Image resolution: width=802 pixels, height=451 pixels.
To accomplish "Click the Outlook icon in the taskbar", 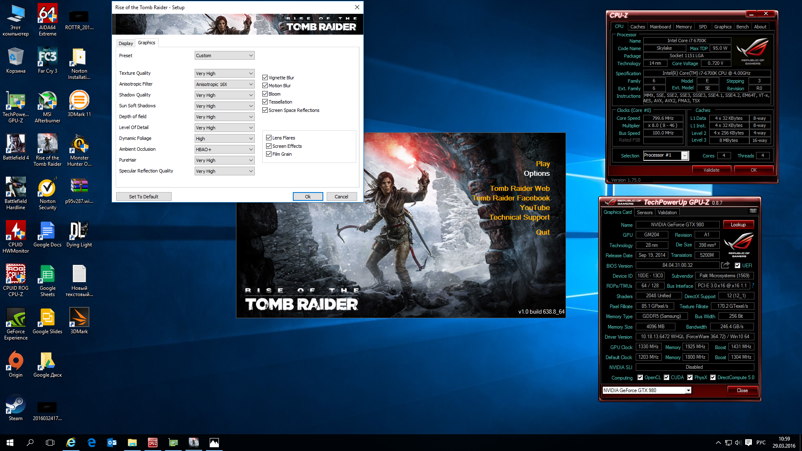I will click(x=112, y=443).
